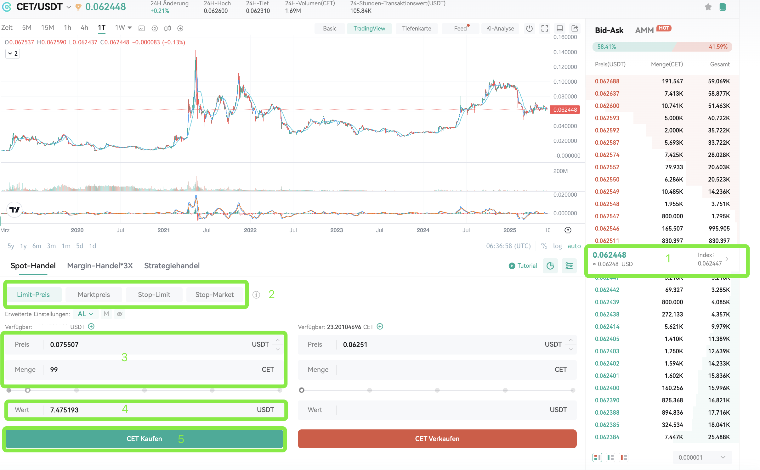Screen dimensions: 760x470
Task: Toggle auto scale on chart
Action: point(574,246)
